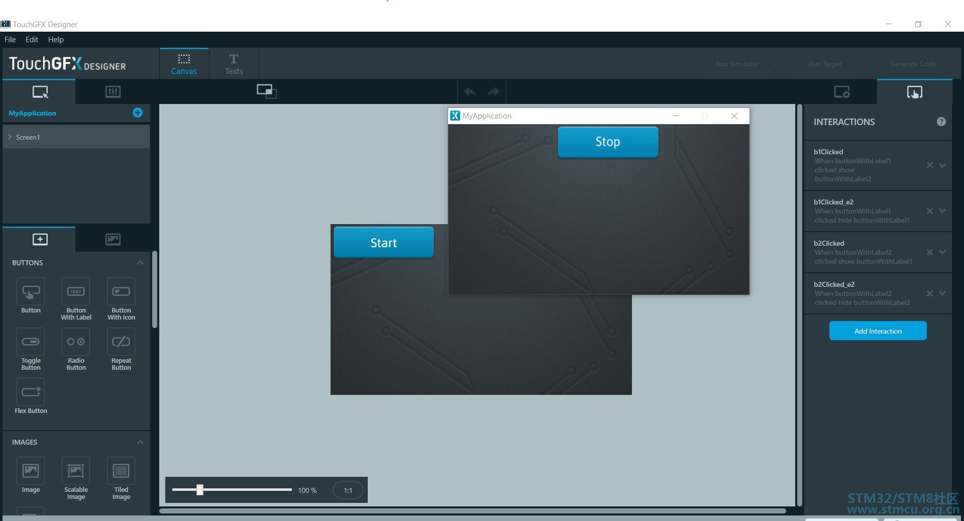964x521 pixels.
Task: Click the canvas vertical scrollbar
Action: pos(799,305)
